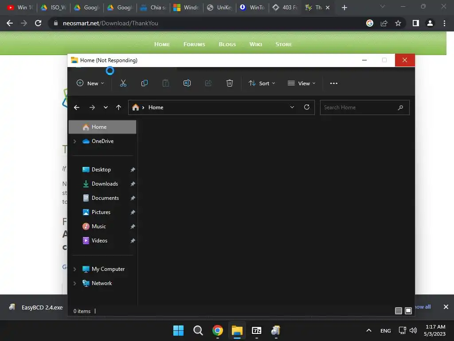Viewport: 454px width, 341px height.
Task: Open the View dropdown
Action: click(301, 83)
